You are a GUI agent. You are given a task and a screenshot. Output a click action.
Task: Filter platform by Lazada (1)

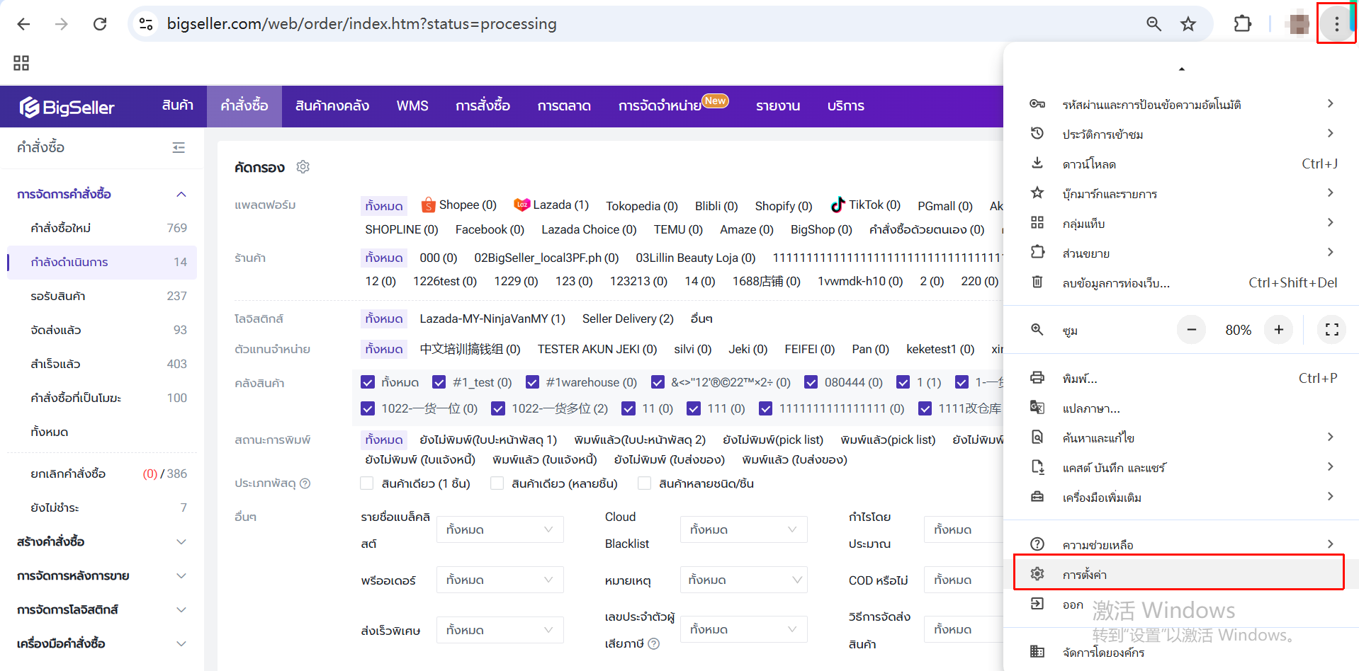pos(551,205)
